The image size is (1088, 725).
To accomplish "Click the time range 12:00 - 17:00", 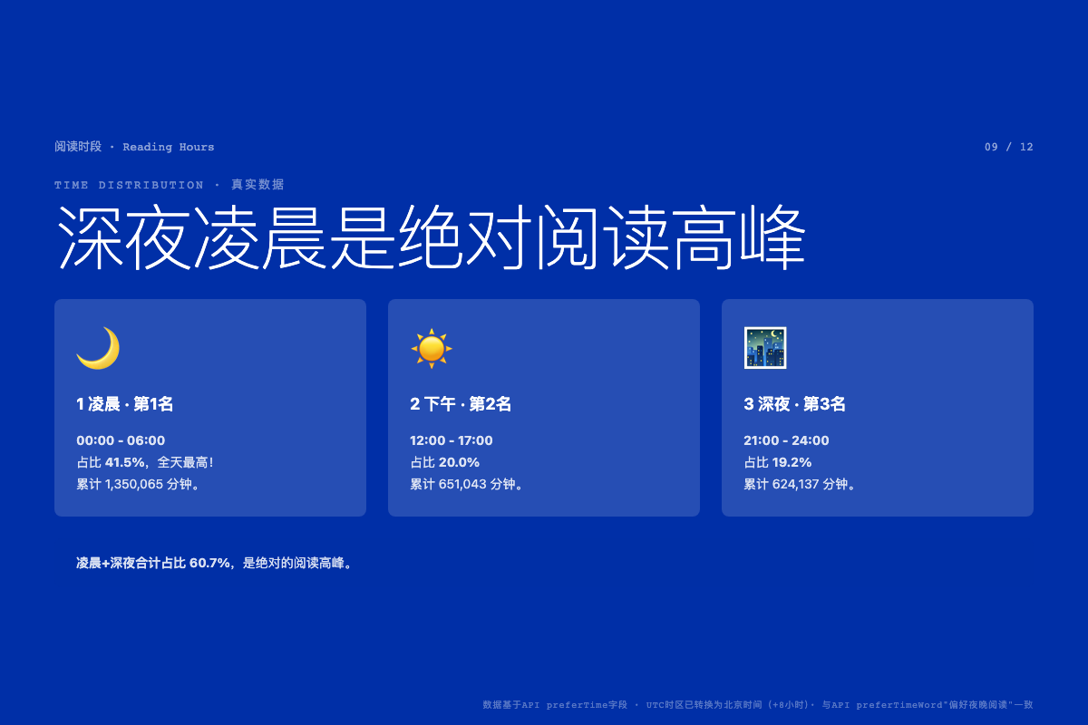I will 452,440.
